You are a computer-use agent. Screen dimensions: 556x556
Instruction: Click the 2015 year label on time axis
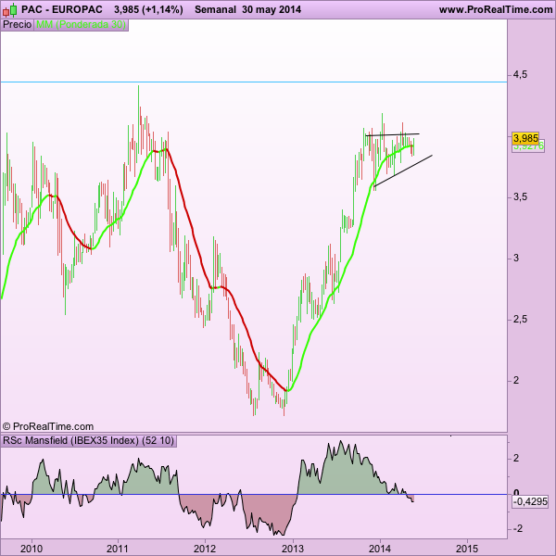(467, 549)
